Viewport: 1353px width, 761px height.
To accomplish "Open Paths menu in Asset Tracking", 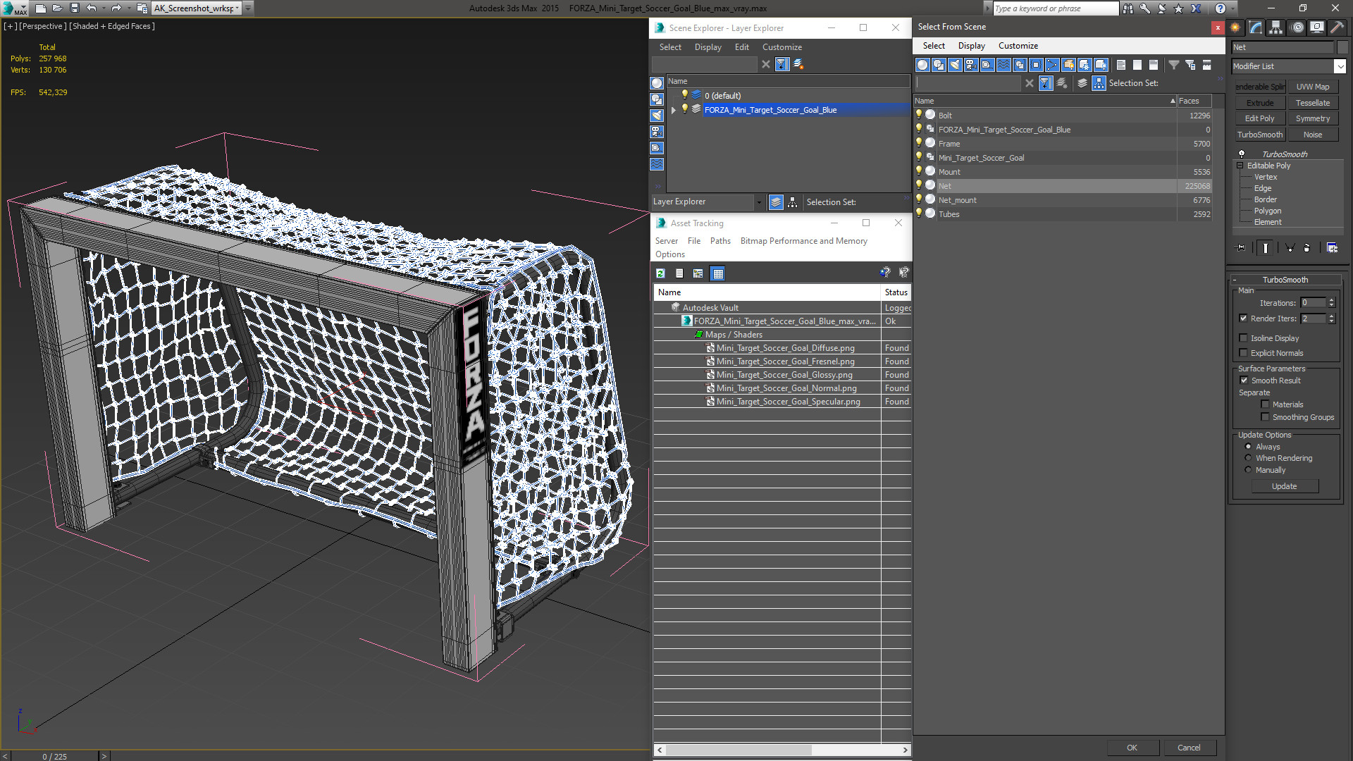I will coord(720,241).
